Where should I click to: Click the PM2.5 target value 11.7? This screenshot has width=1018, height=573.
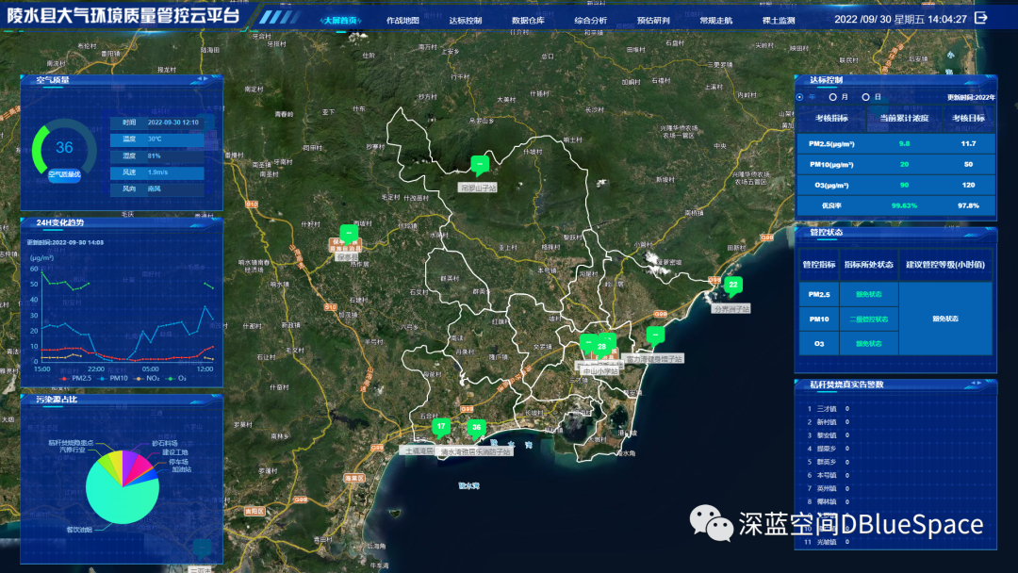(x=968, y=143)
